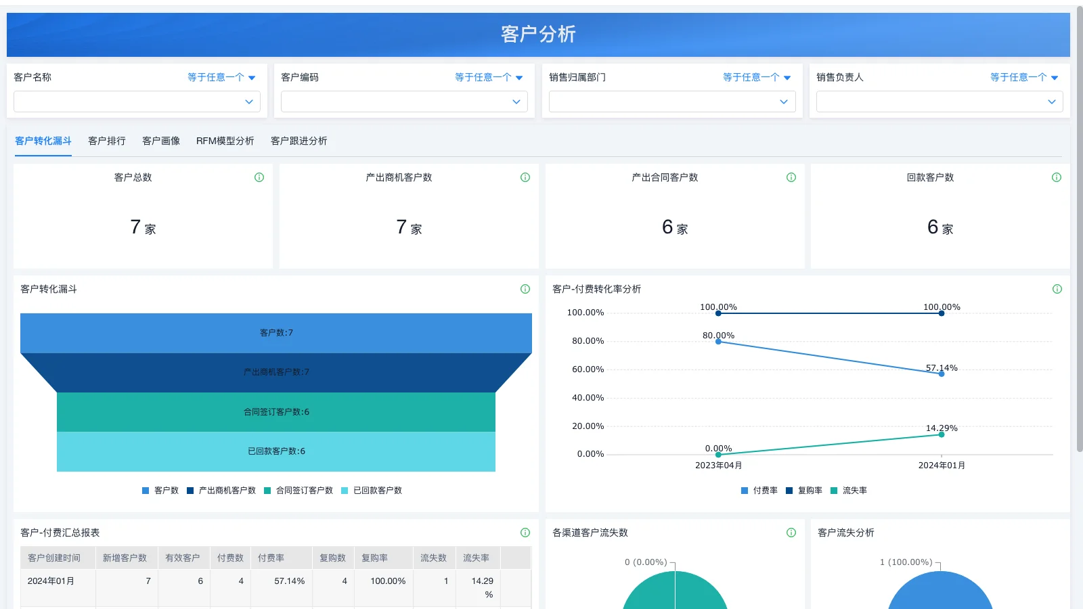Click the info icon on 回款客户数 card
The width and height of the screenshot is (1083, 609).
tap(1056, 177)
